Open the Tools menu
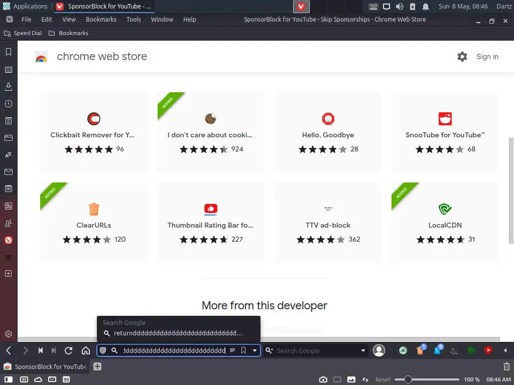The image size is (514, 385). tap(134, 20)
